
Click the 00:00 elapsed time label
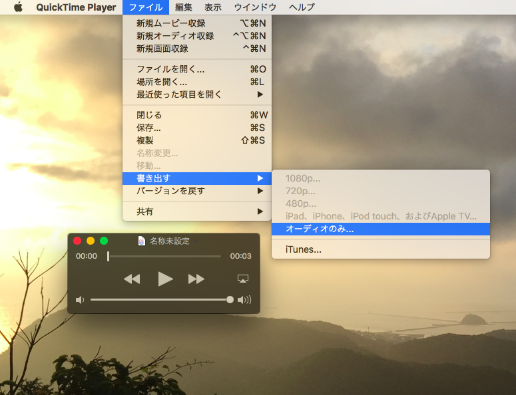(87, 256)
